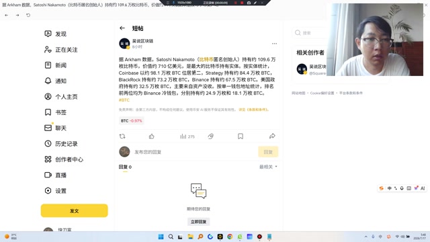Click the browser reload icon
430x242 pixels.
tap(28, 15)
